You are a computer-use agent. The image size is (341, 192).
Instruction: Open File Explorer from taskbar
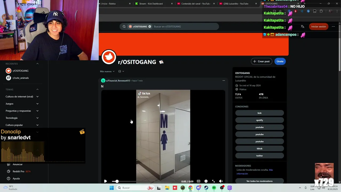point(167,188)
